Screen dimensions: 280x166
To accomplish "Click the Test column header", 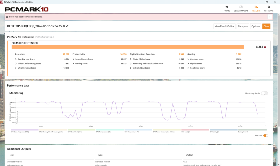I will coord(11,155).
